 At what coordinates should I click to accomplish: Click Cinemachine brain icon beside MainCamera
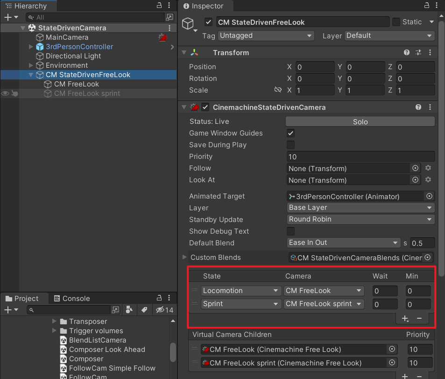click(x=162, y=37)
